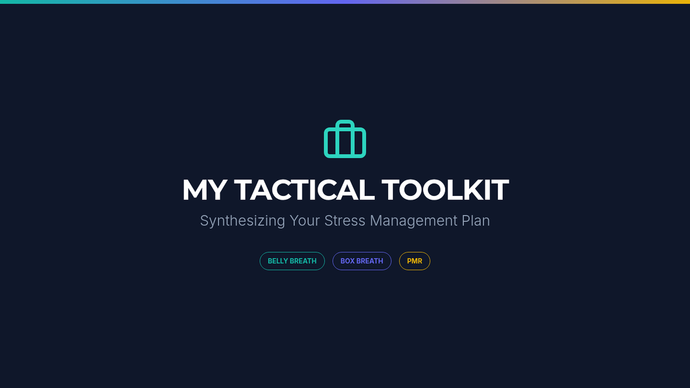Click the word Synthesizing in the subtitle
The image size is (690, 388).
click(242, 221)
